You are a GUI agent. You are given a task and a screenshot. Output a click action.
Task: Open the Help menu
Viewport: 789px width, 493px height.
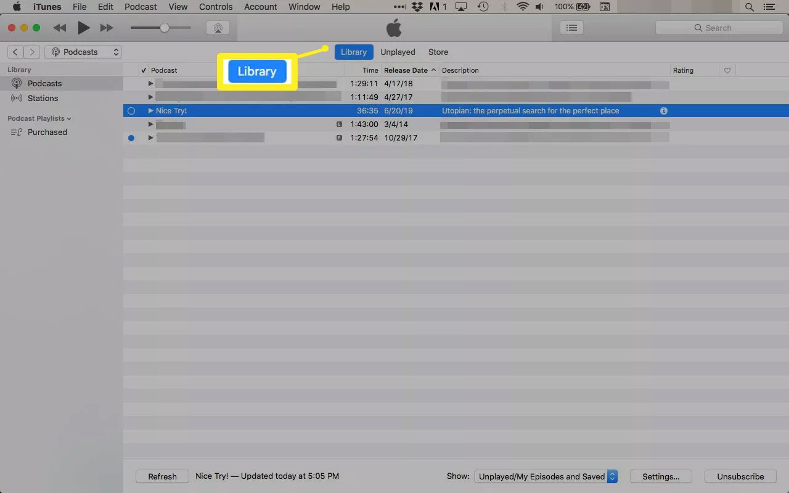(x=341, y=7)
